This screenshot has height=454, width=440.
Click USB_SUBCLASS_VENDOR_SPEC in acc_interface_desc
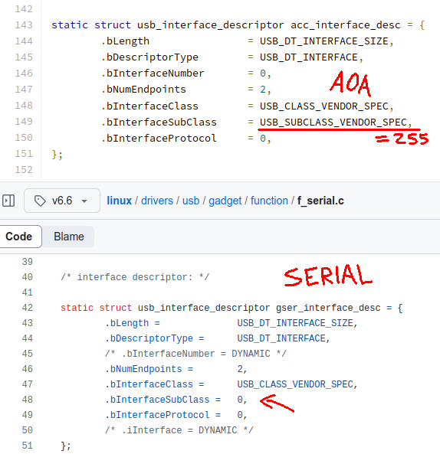pos(333,122)
